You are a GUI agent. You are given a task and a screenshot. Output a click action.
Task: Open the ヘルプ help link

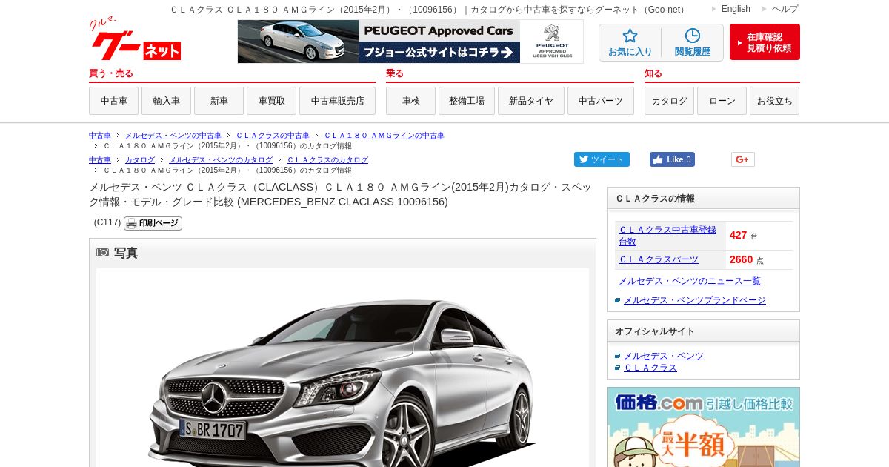coord(785,9)
